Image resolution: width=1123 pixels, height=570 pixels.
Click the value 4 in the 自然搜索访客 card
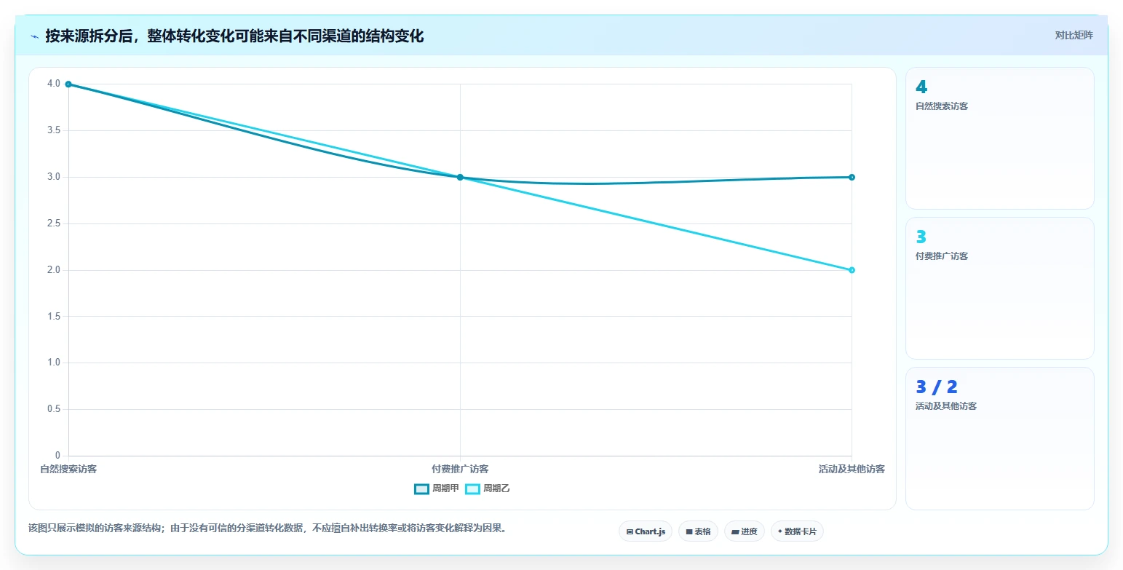(921, 87)
